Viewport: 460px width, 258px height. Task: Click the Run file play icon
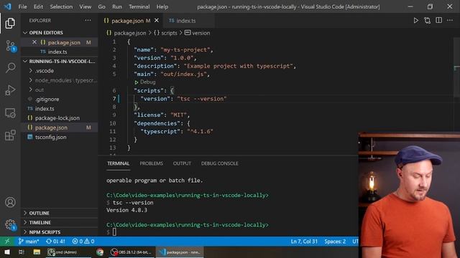click(415, 21)
